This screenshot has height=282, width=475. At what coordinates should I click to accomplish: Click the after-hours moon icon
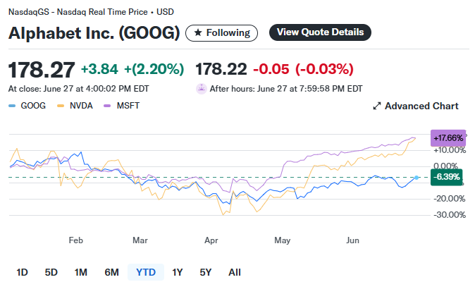click(201, 89)
